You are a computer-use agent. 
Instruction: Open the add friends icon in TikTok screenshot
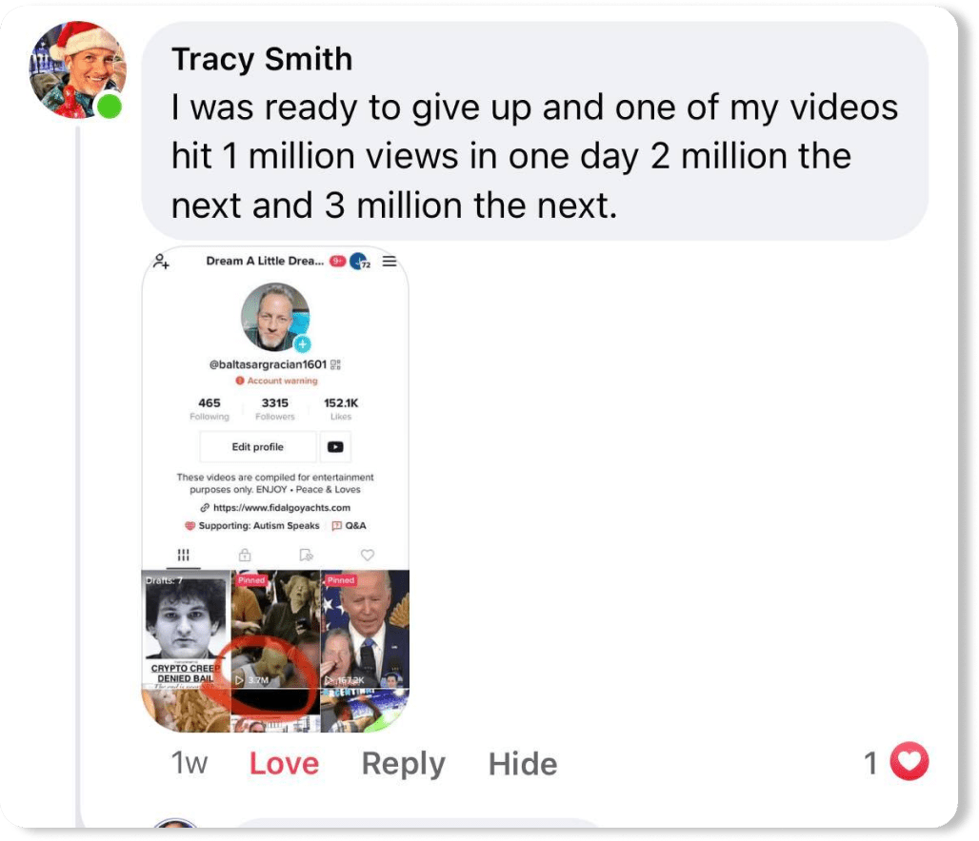pos(162,262)
